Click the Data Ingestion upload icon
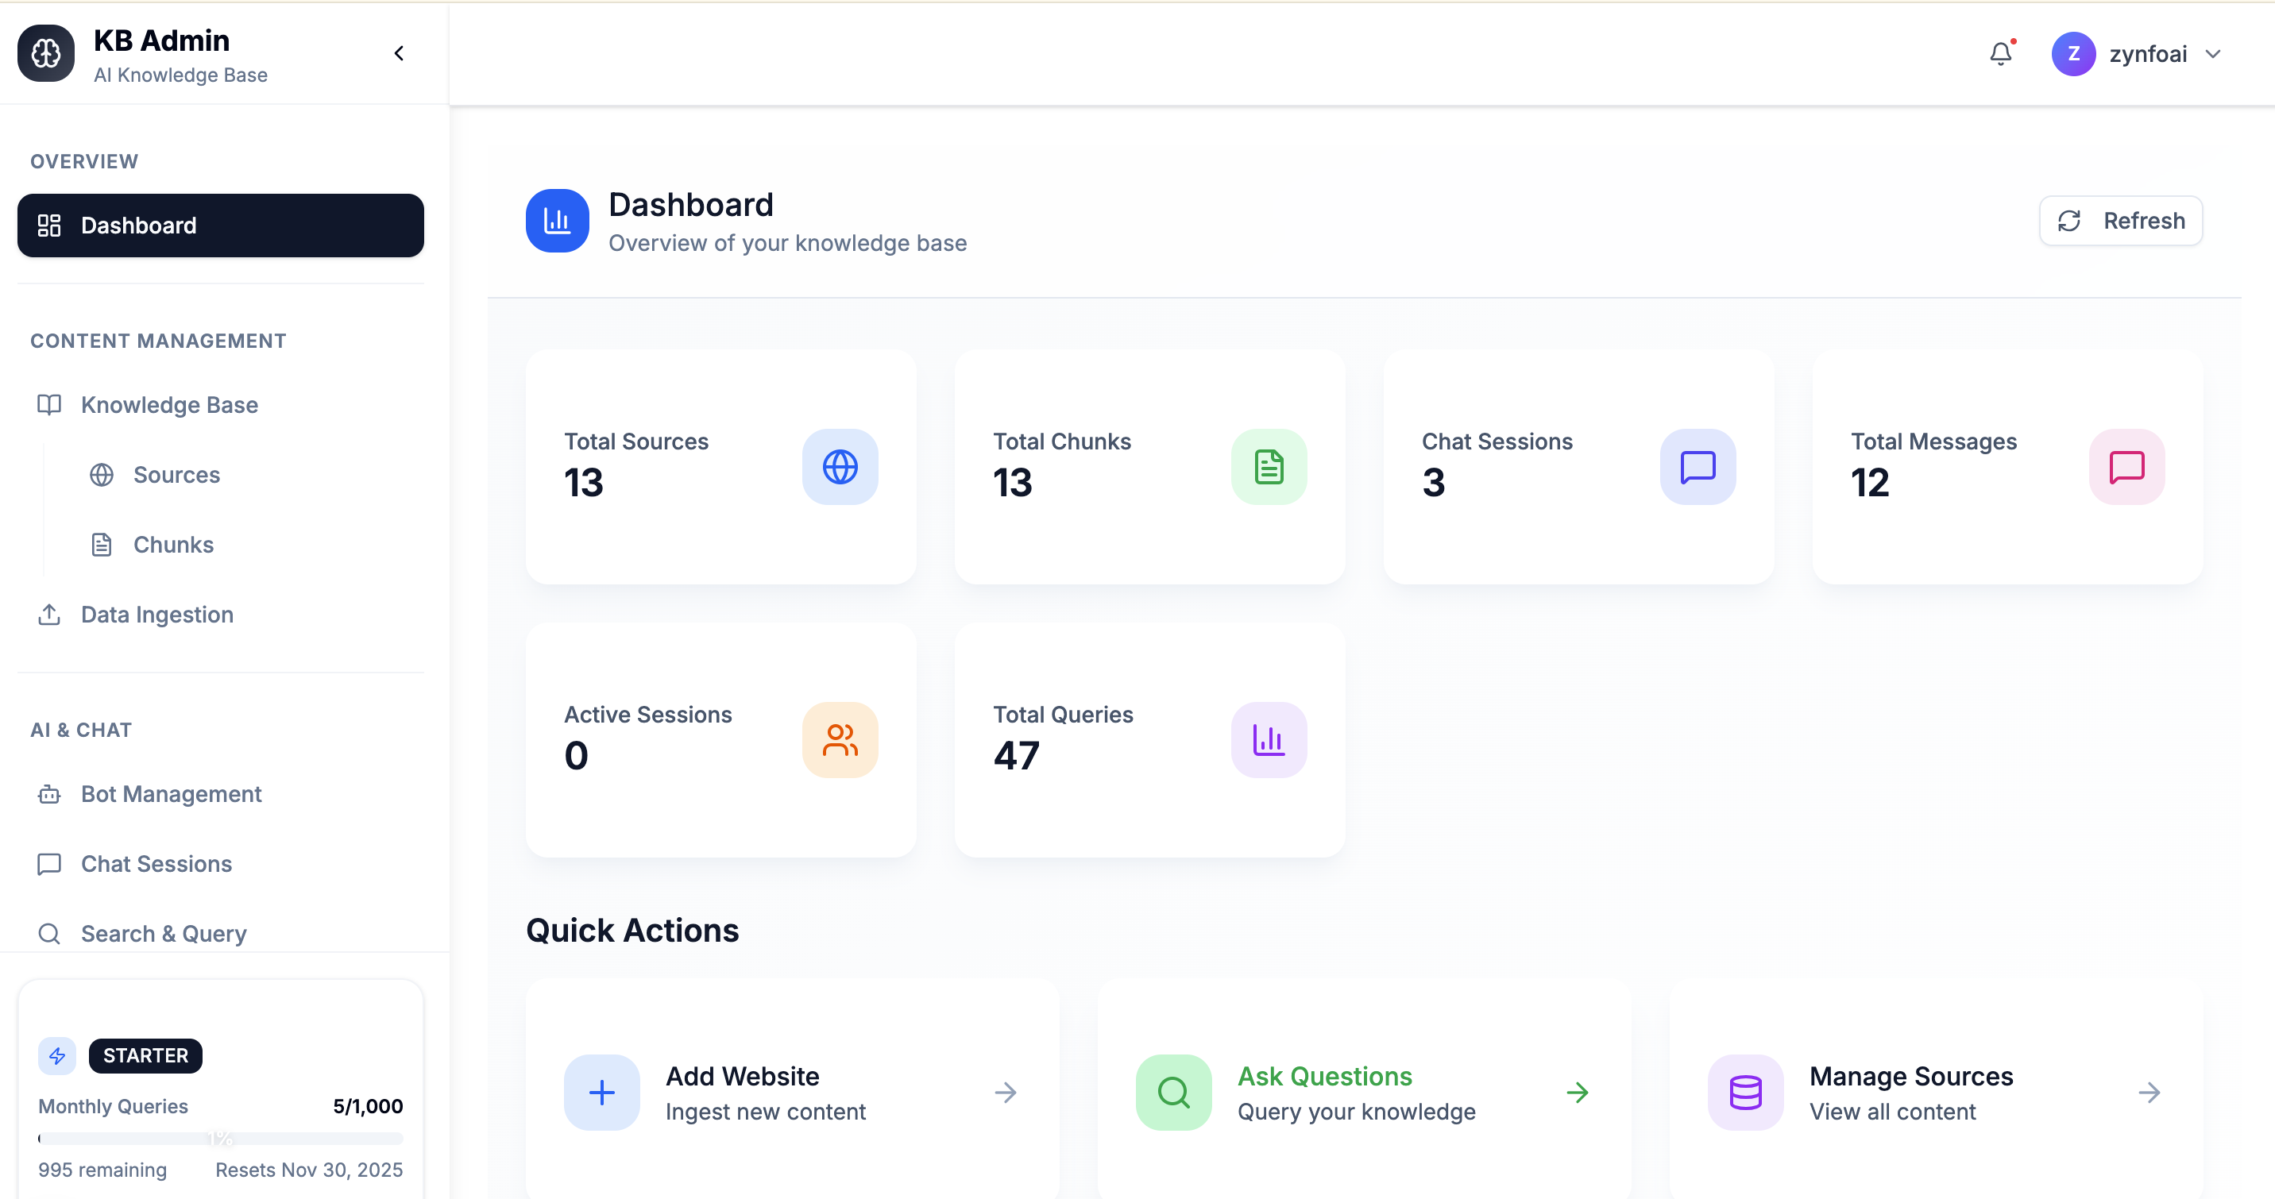Viewport: 2275px width, 1199px height. pos(49,614)
